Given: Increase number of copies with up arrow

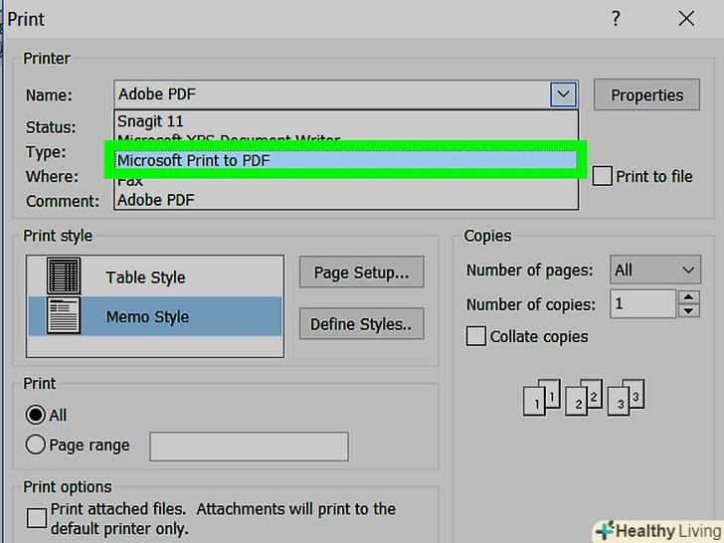Looking at the screenshot, I should [688, 297].
